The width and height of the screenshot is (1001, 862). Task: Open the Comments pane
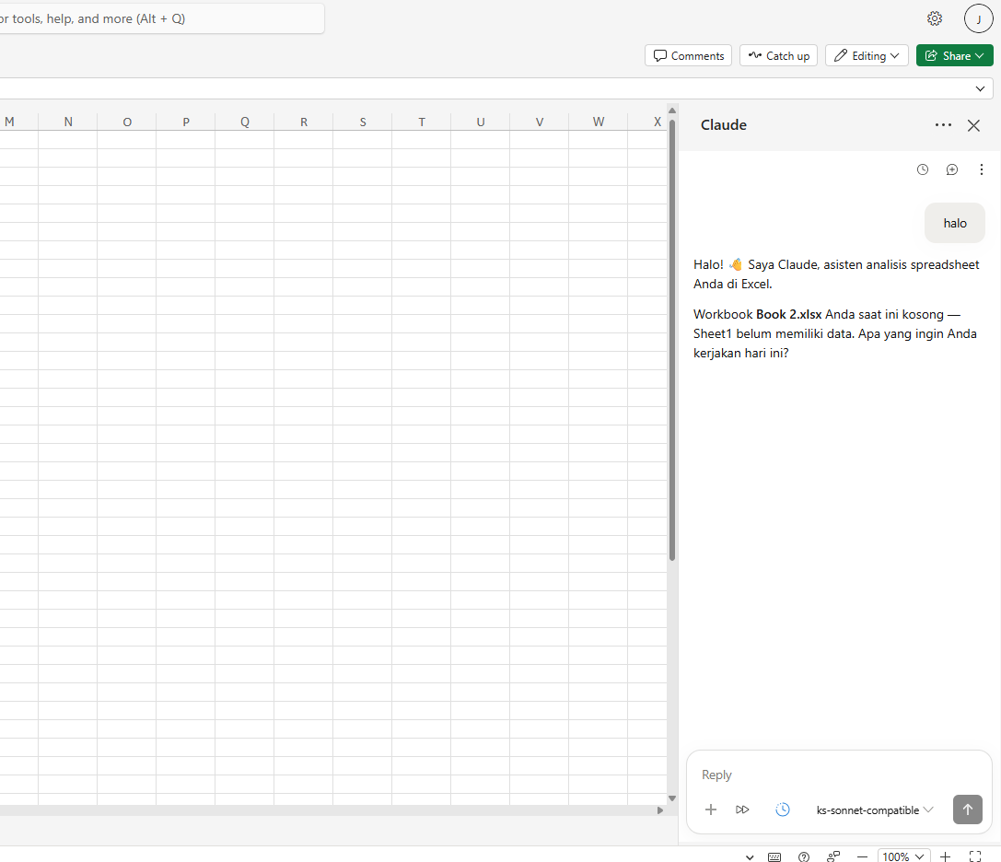[x=688, y=55]
